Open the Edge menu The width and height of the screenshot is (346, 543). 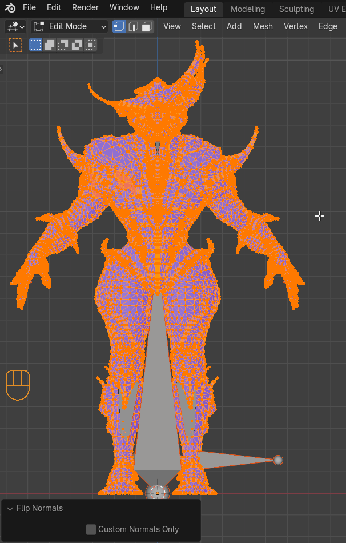pyautogui.click(x=328, y=26)
